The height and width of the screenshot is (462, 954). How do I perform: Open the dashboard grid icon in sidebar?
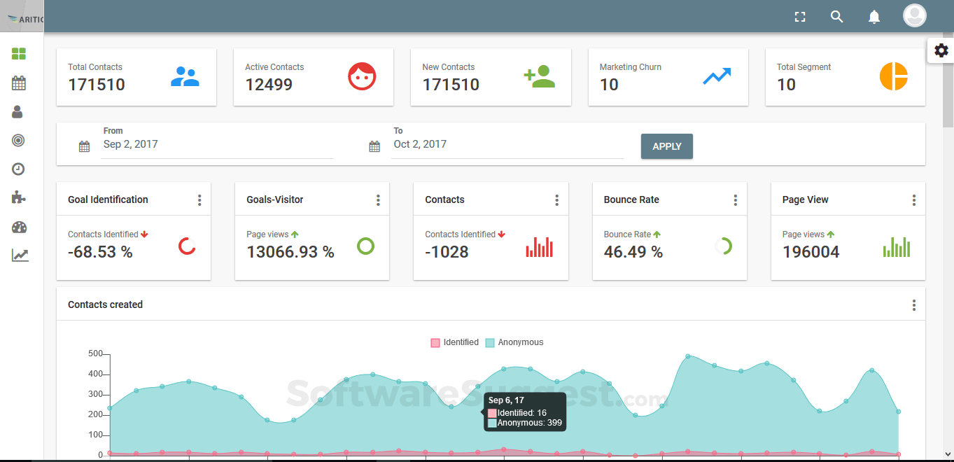[19, 54]
